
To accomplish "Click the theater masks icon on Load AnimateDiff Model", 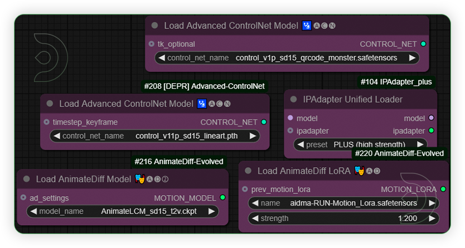I will 140,179.
